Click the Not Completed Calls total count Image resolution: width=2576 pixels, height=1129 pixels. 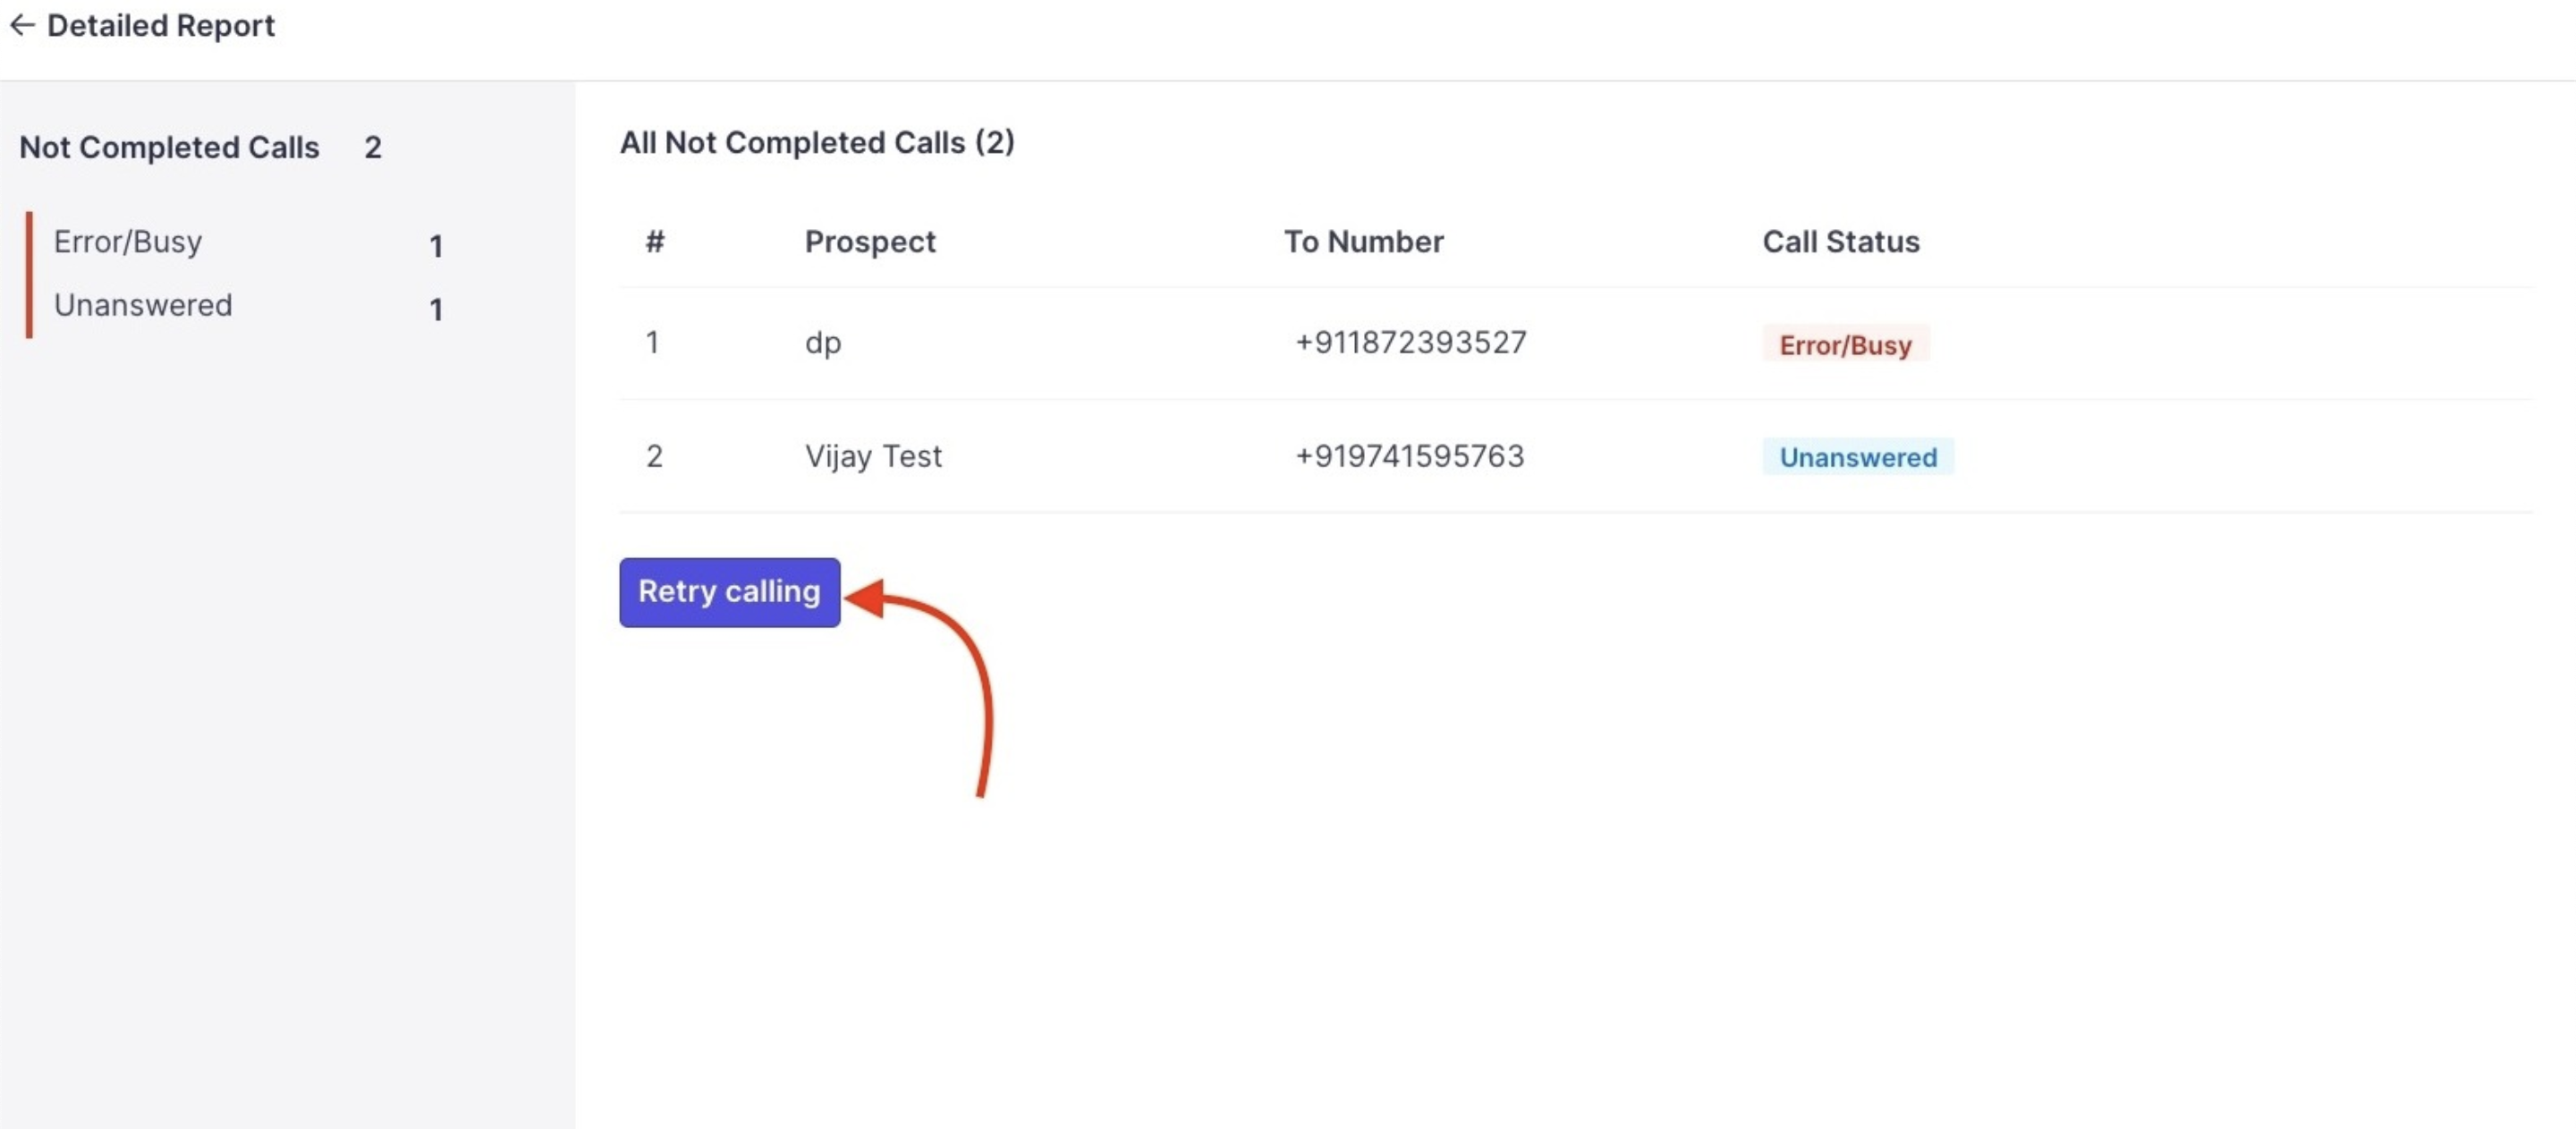coord(373,148)
